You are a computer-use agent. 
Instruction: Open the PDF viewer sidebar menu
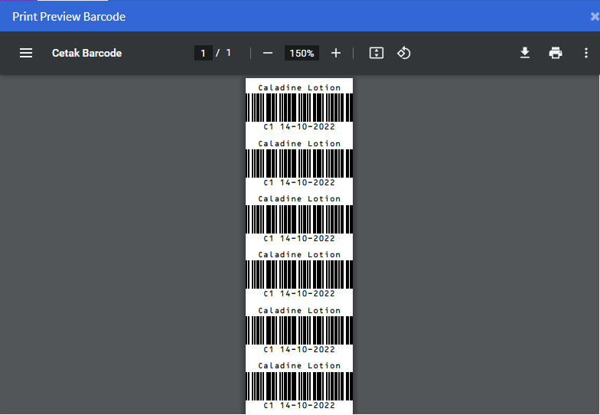pyautogui.click(x=26, y=53)
